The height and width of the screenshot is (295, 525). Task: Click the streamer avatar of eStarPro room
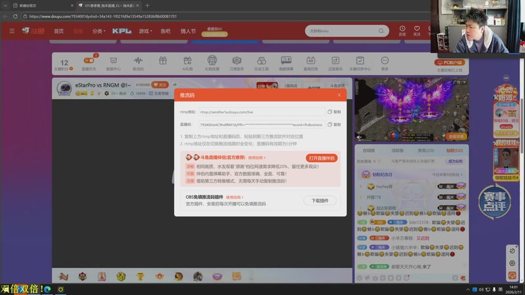64,88
